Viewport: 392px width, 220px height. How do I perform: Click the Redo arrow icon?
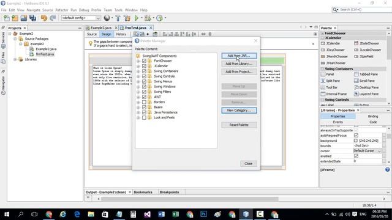[53, 18]
